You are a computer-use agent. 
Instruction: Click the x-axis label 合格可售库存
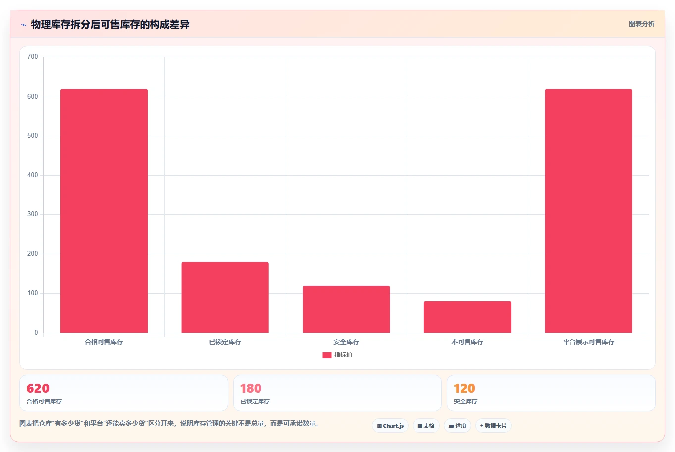coord(104,342)
